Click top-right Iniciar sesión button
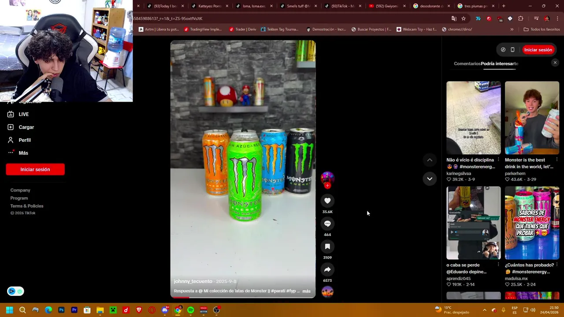Screen dimensions: 564x317 (538, 50)
